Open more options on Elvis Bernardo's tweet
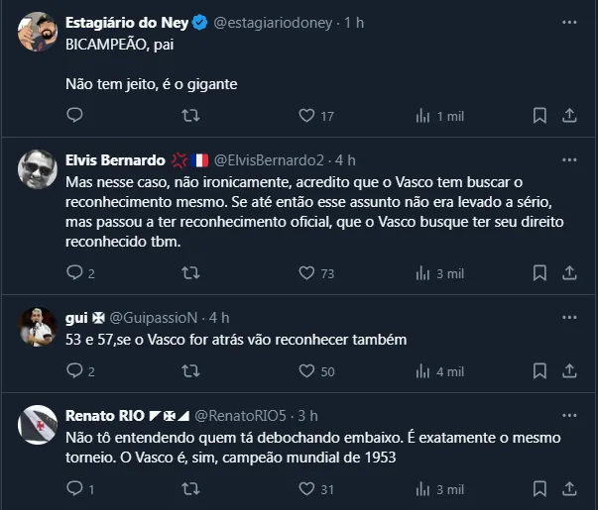 [x=569, y=160]
